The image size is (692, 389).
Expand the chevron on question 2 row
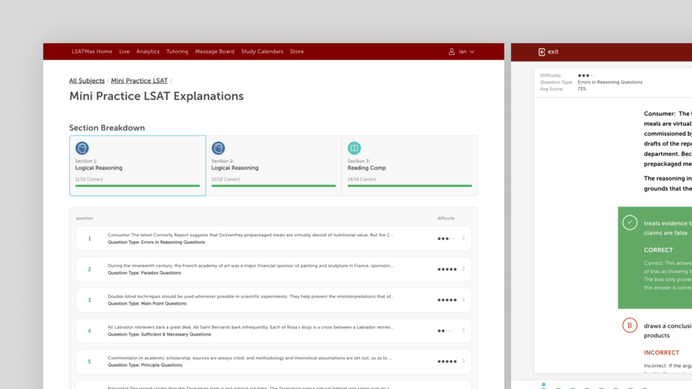click(463, 269)
